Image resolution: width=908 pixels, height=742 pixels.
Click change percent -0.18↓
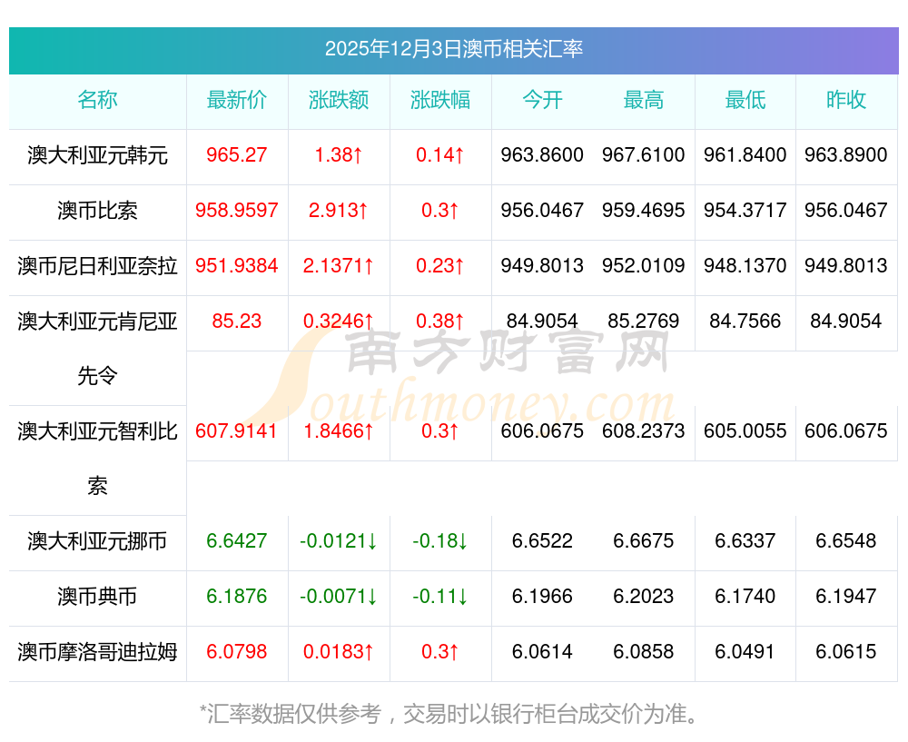coord(440,541)
